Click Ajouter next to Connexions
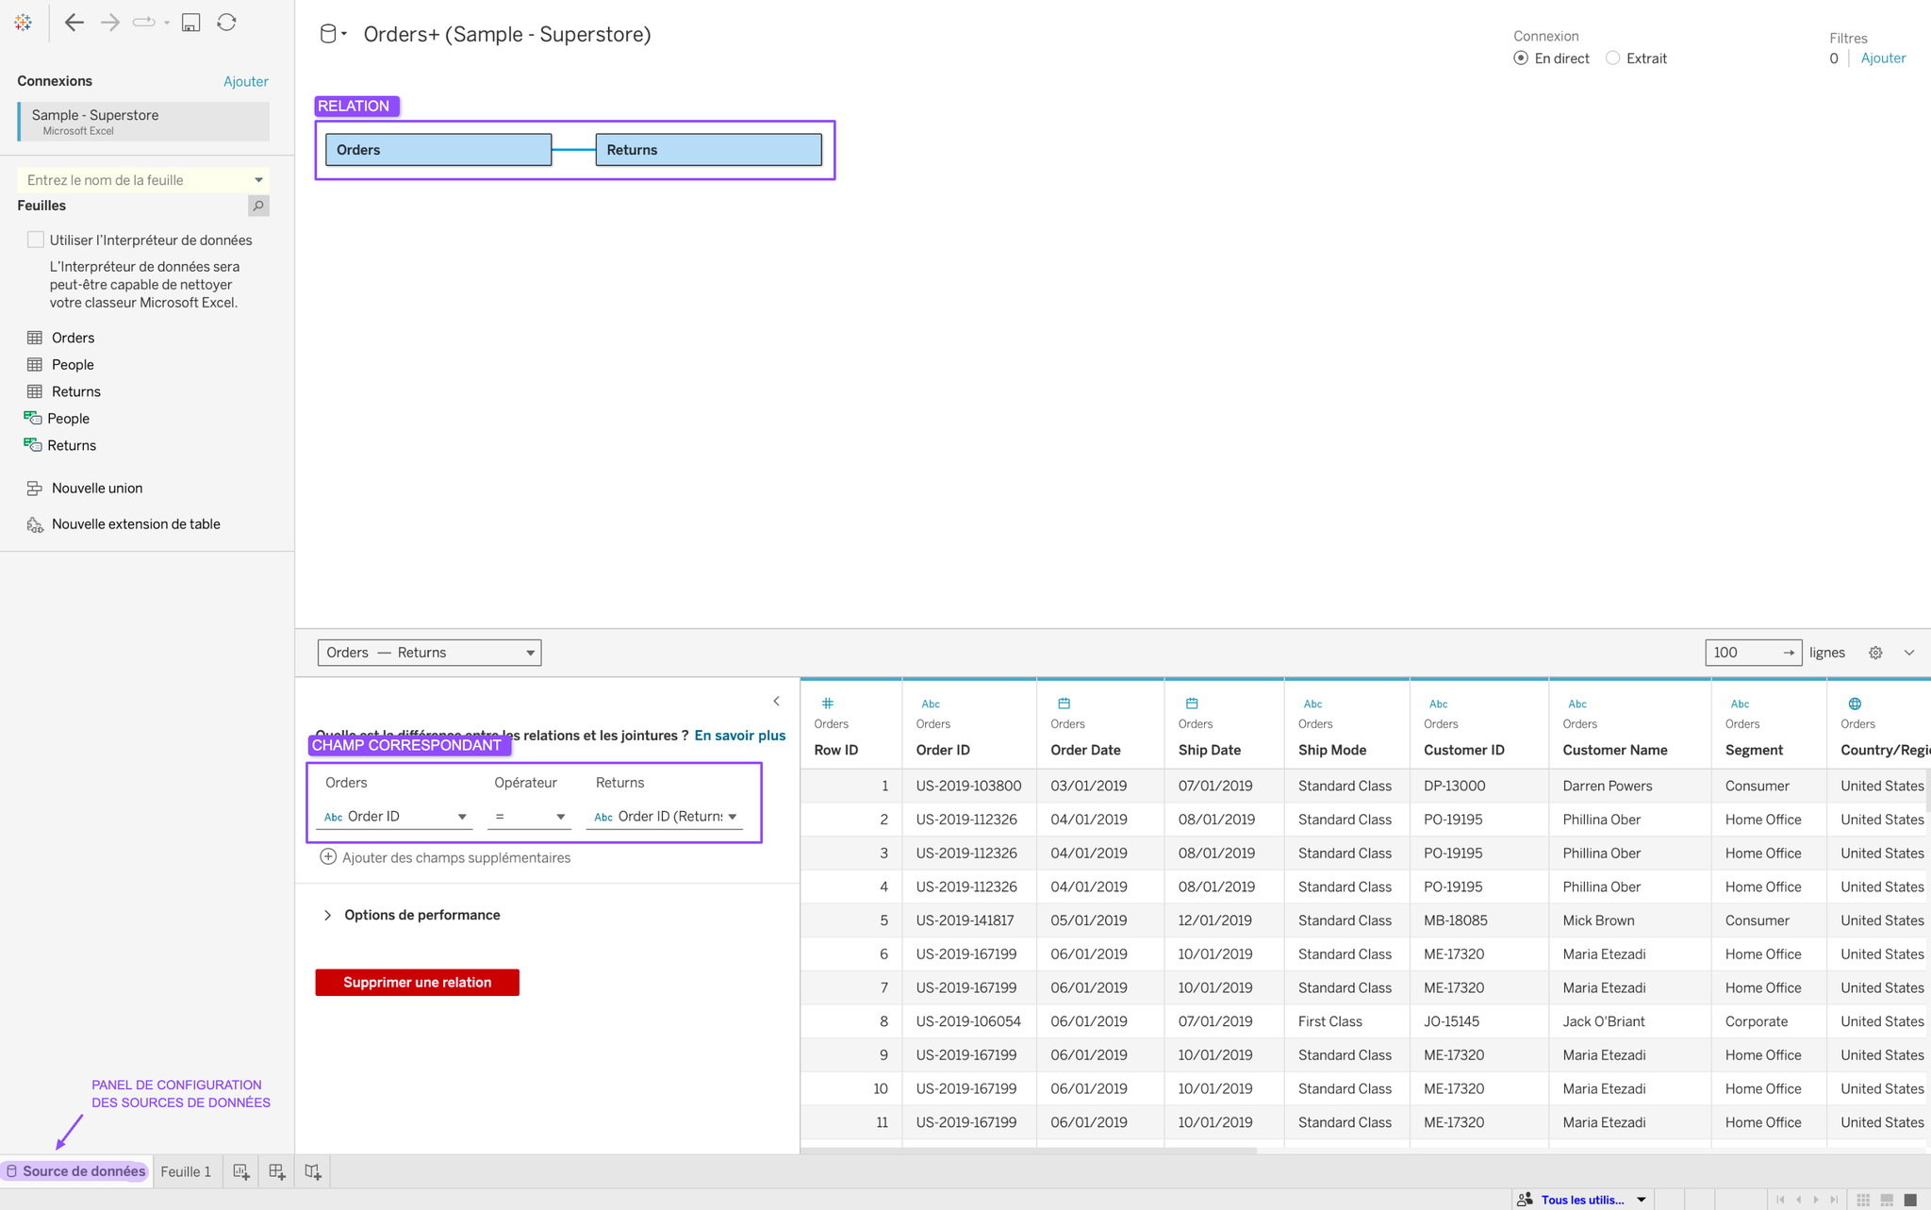 [246, 82]
